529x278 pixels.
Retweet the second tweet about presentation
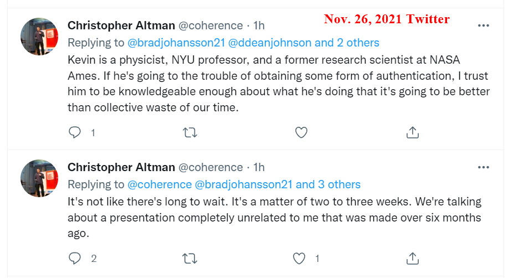tap(190, 258)
